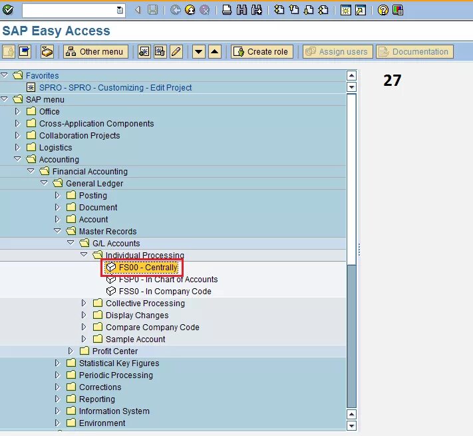The height and width of the screenshot is (436, 473).
Task: Select the Reporting folder label
Action: click(97, 399)
